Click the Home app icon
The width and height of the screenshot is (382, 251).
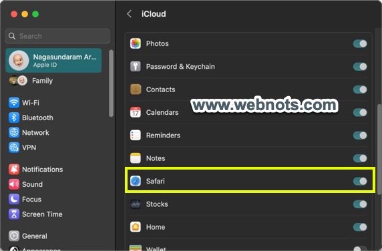(136, 227)
